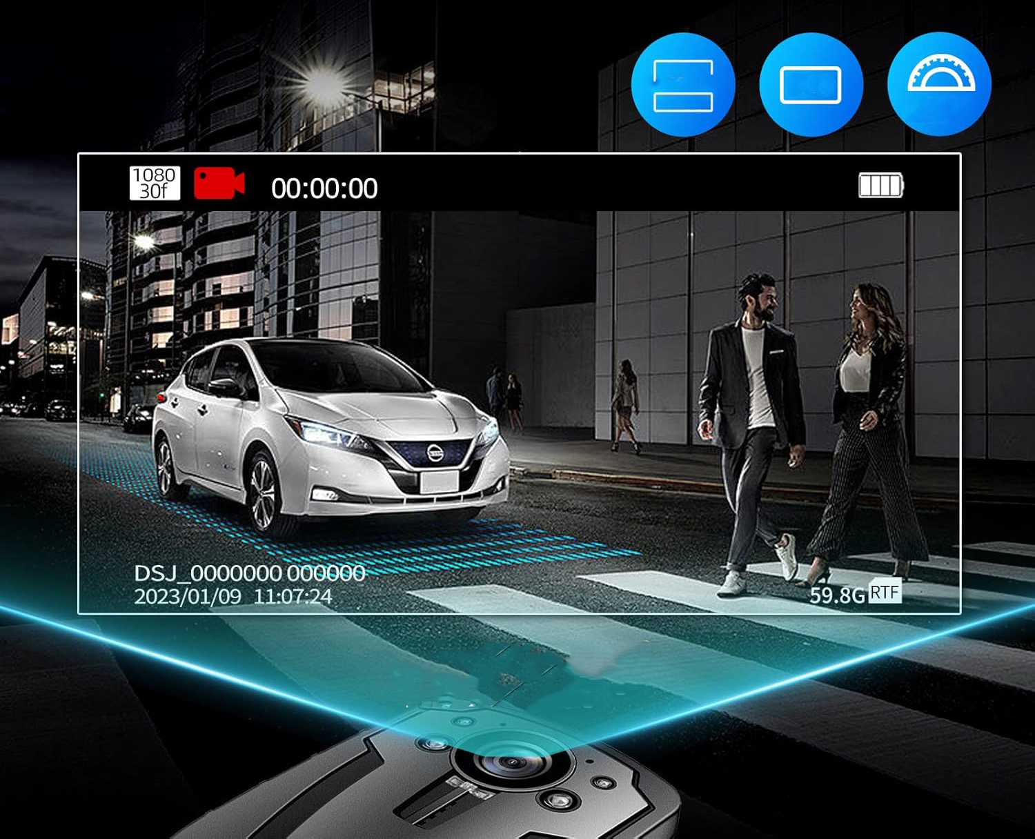The image size is (1035, 839).
Task: Click the DSJ_0000000 000000 file name
Action: click(249, 573)
